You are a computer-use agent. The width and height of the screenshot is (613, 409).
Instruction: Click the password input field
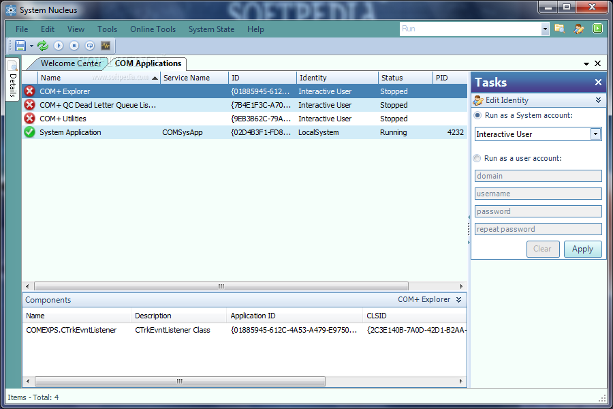click(538, 211)
